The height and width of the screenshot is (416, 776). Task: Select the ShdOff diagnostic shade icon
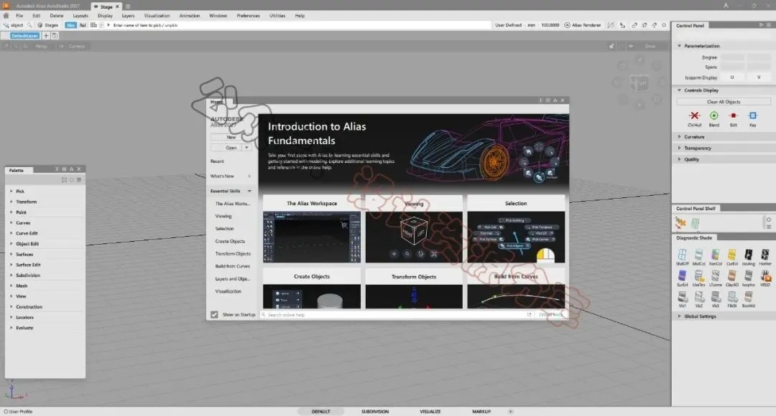pos(682,255)
